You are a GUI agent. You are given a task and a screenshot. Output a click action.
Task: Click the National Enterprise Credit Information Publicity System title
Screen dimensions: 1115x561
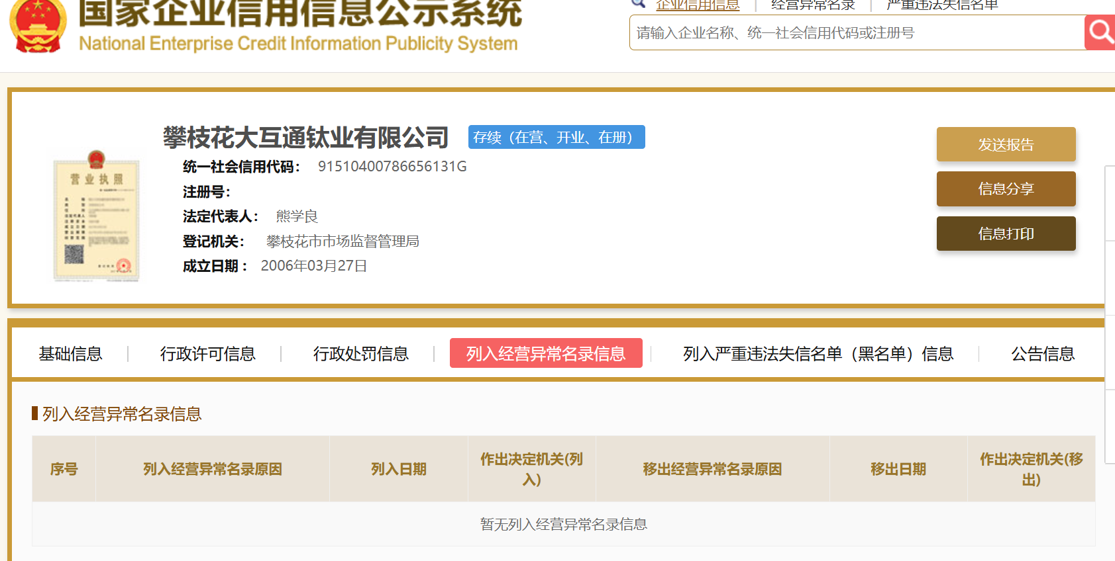pyautogui.click(x=298, y=44)
